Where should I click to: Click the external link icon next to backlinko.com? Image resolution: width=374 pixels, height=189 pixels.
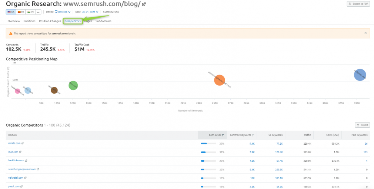click(26, 161)
